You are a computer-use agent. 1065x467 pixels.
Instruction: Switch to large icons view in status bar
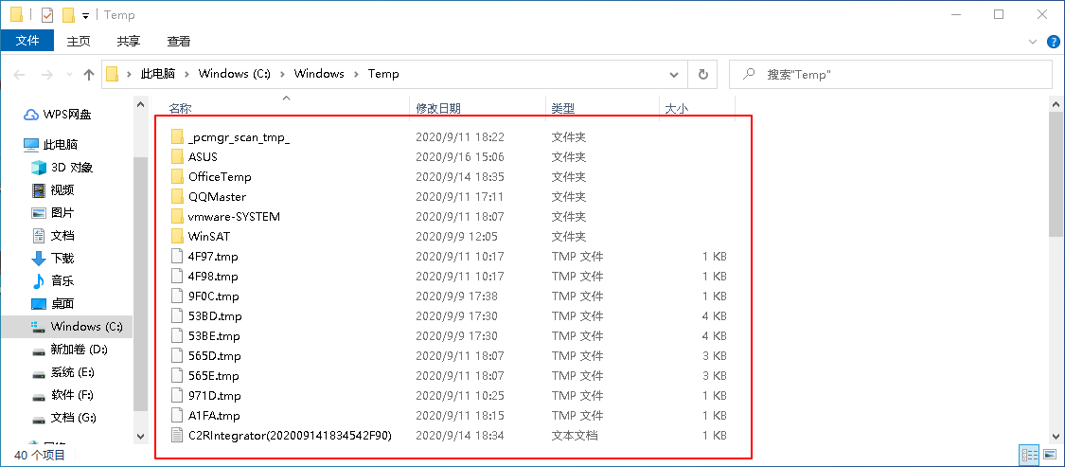tap(1048, 456)
